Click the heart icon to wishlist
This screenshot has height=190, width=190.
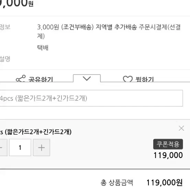pyautogui.click(x=128, y=79)
